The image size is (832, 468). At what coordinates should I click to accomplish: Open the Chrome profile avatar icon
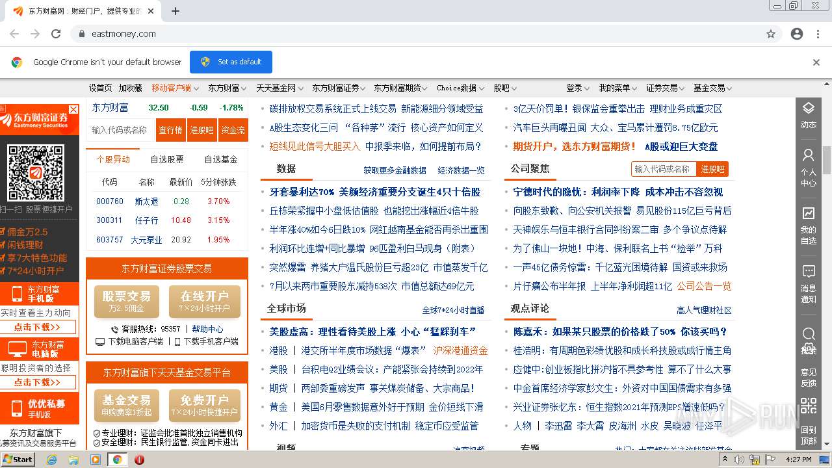point(797,34)
